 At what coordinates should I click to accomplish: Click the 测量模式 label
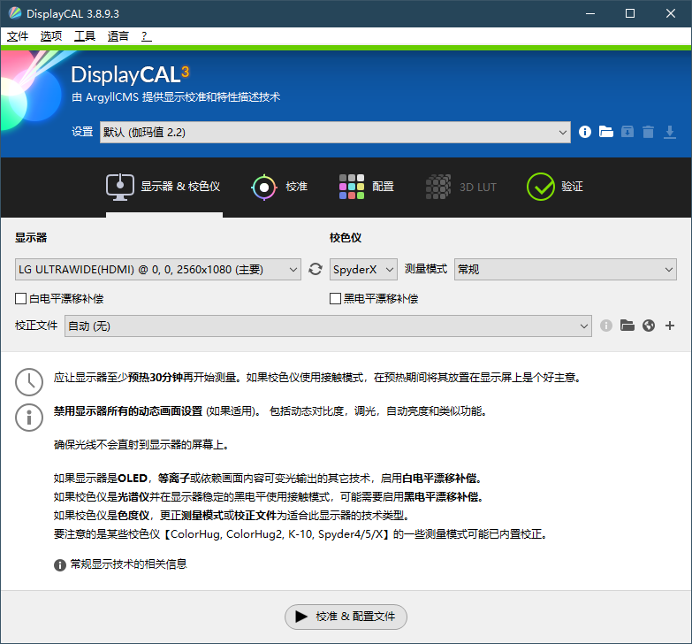(x=426, y=269)
